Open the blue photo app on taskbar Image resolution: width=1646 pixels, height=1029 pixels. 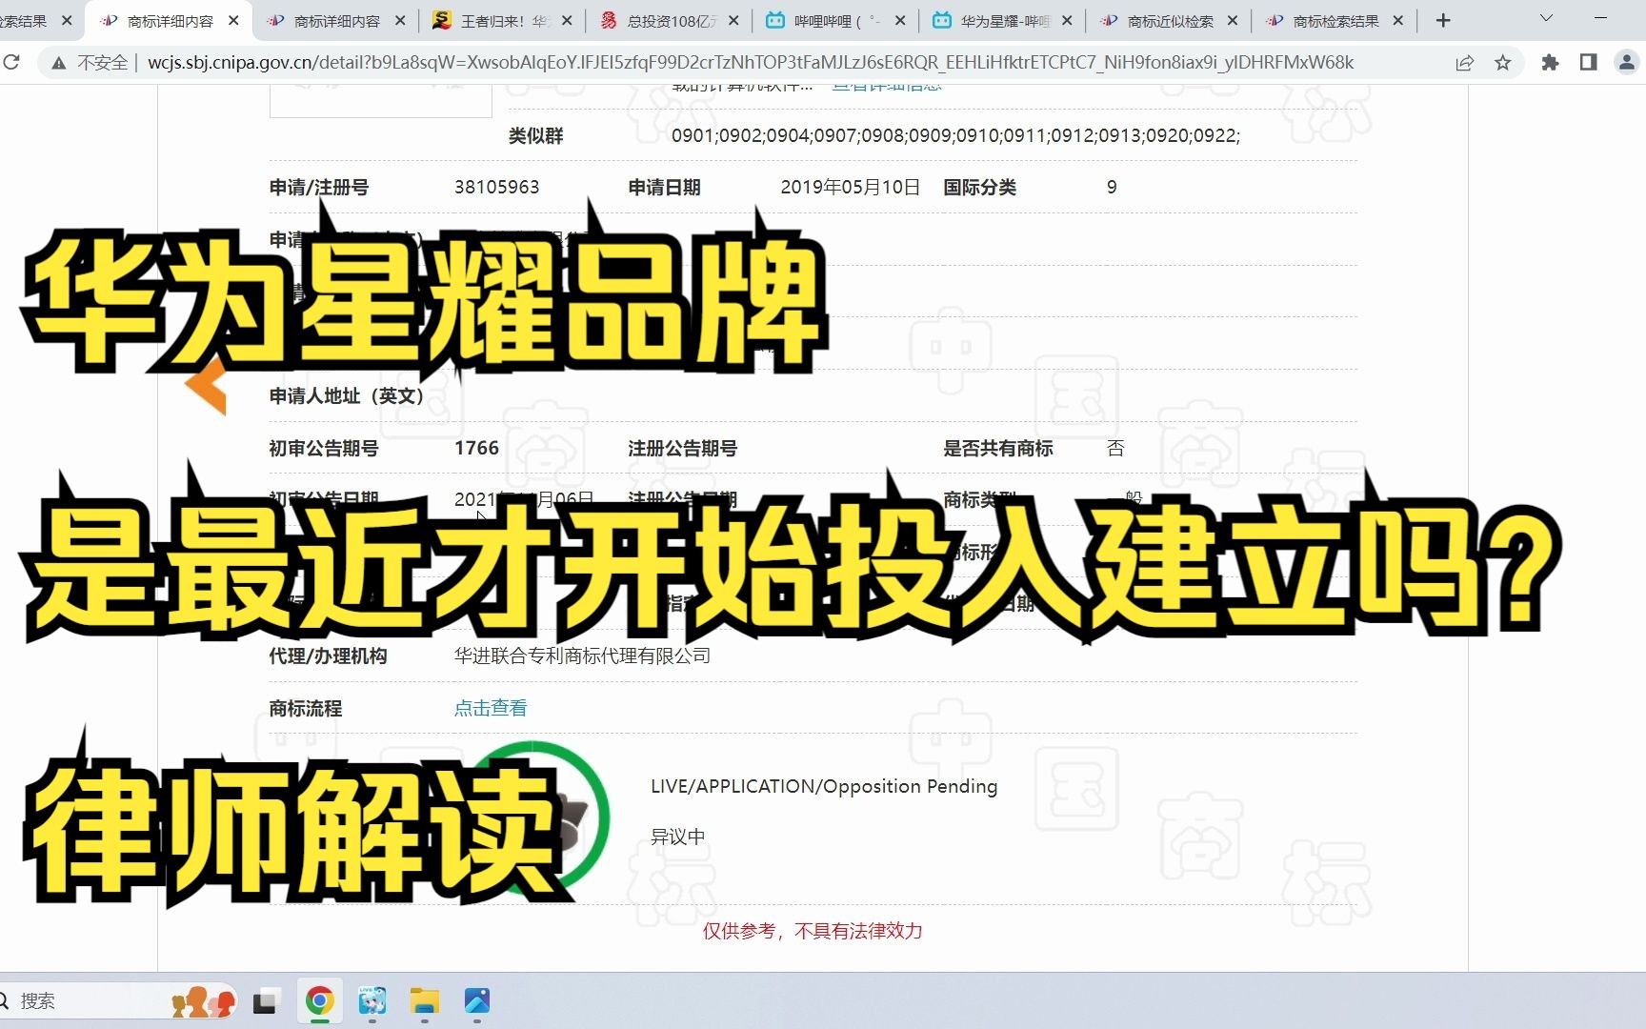477,1001
